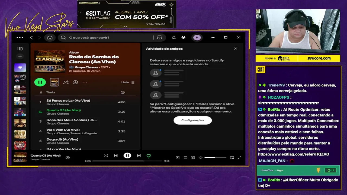Pause playback in the player bar
Screen dimensions: 347x195
coord(127,155)
